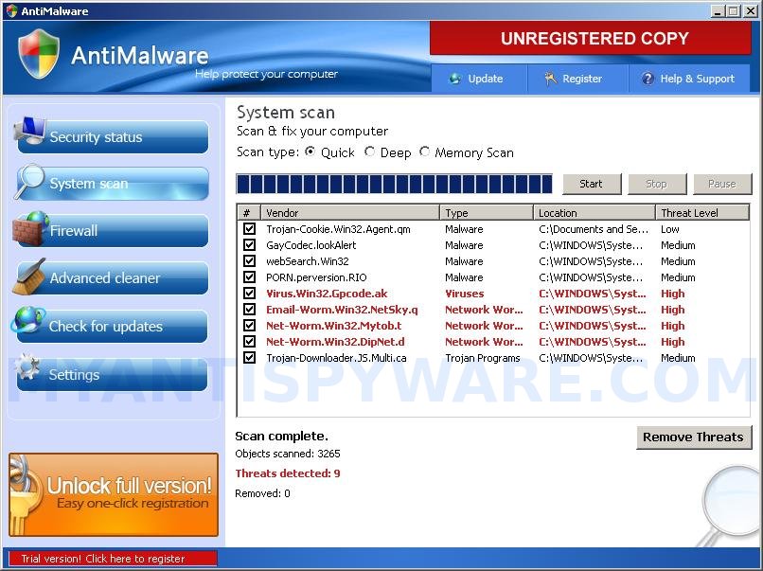Click the Remove Threats button

tap(694, 437)
